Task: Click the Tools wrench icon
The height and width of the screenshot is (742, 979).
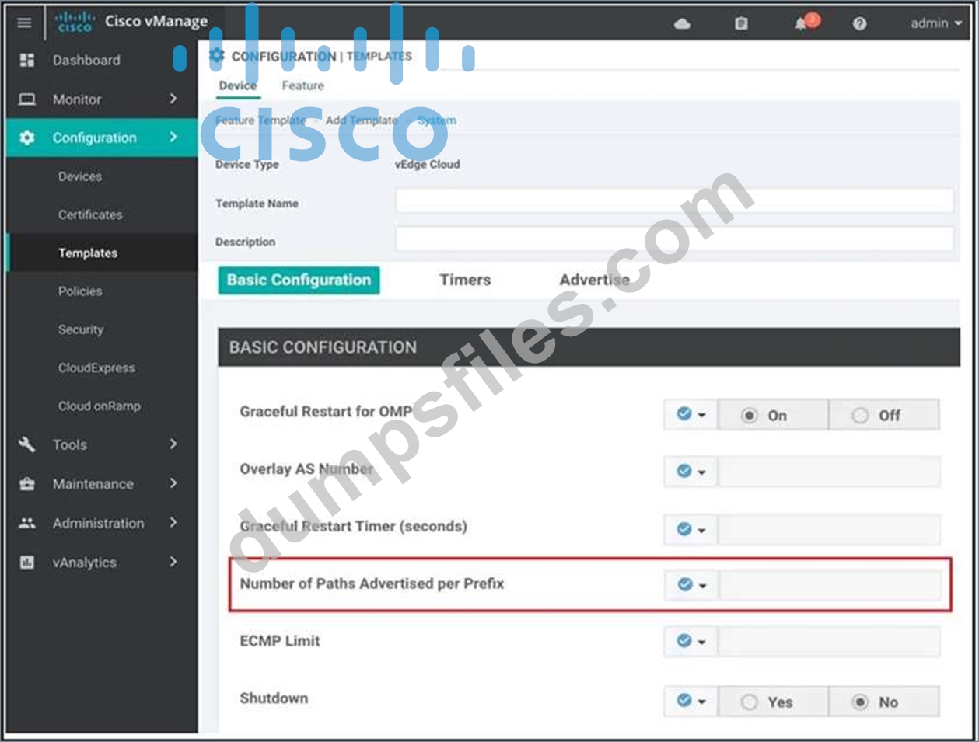Action: coord(27,444)
